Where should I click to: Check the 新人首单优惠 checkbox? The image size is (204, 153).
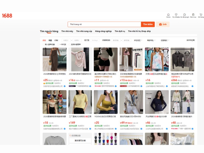(44, 44)
